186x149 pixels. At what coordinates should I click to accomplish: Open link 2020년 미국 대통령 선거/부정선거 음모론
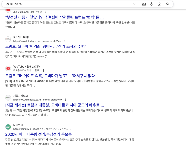pos(39,134)
